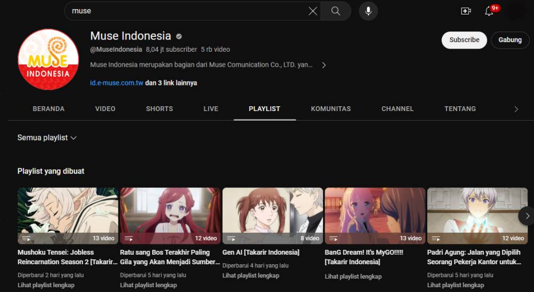Image resolution: width=534 pixels, height=292 pixels.
Task: Click the '8,04 jt subscriber' count
Action: pos(171,50)
